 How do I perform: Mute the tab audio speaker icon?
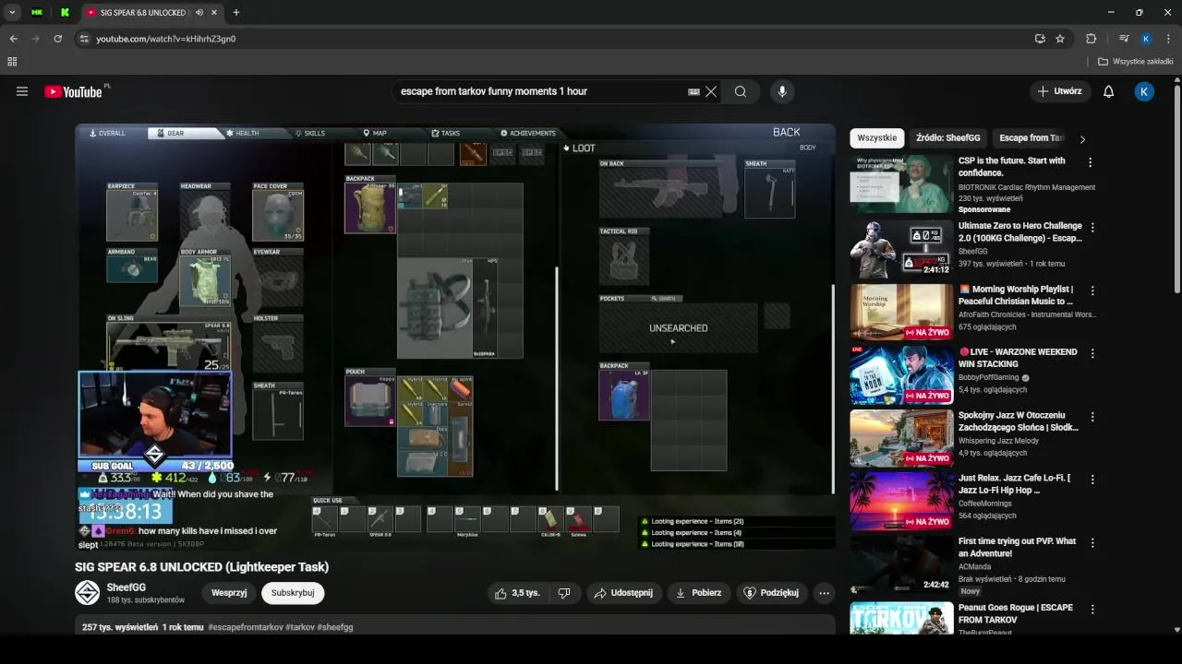[199, 13]
